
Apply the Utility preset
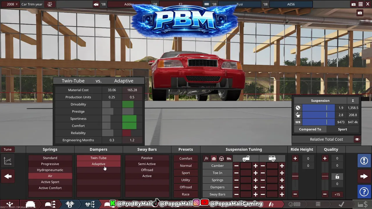click(186, 180)
